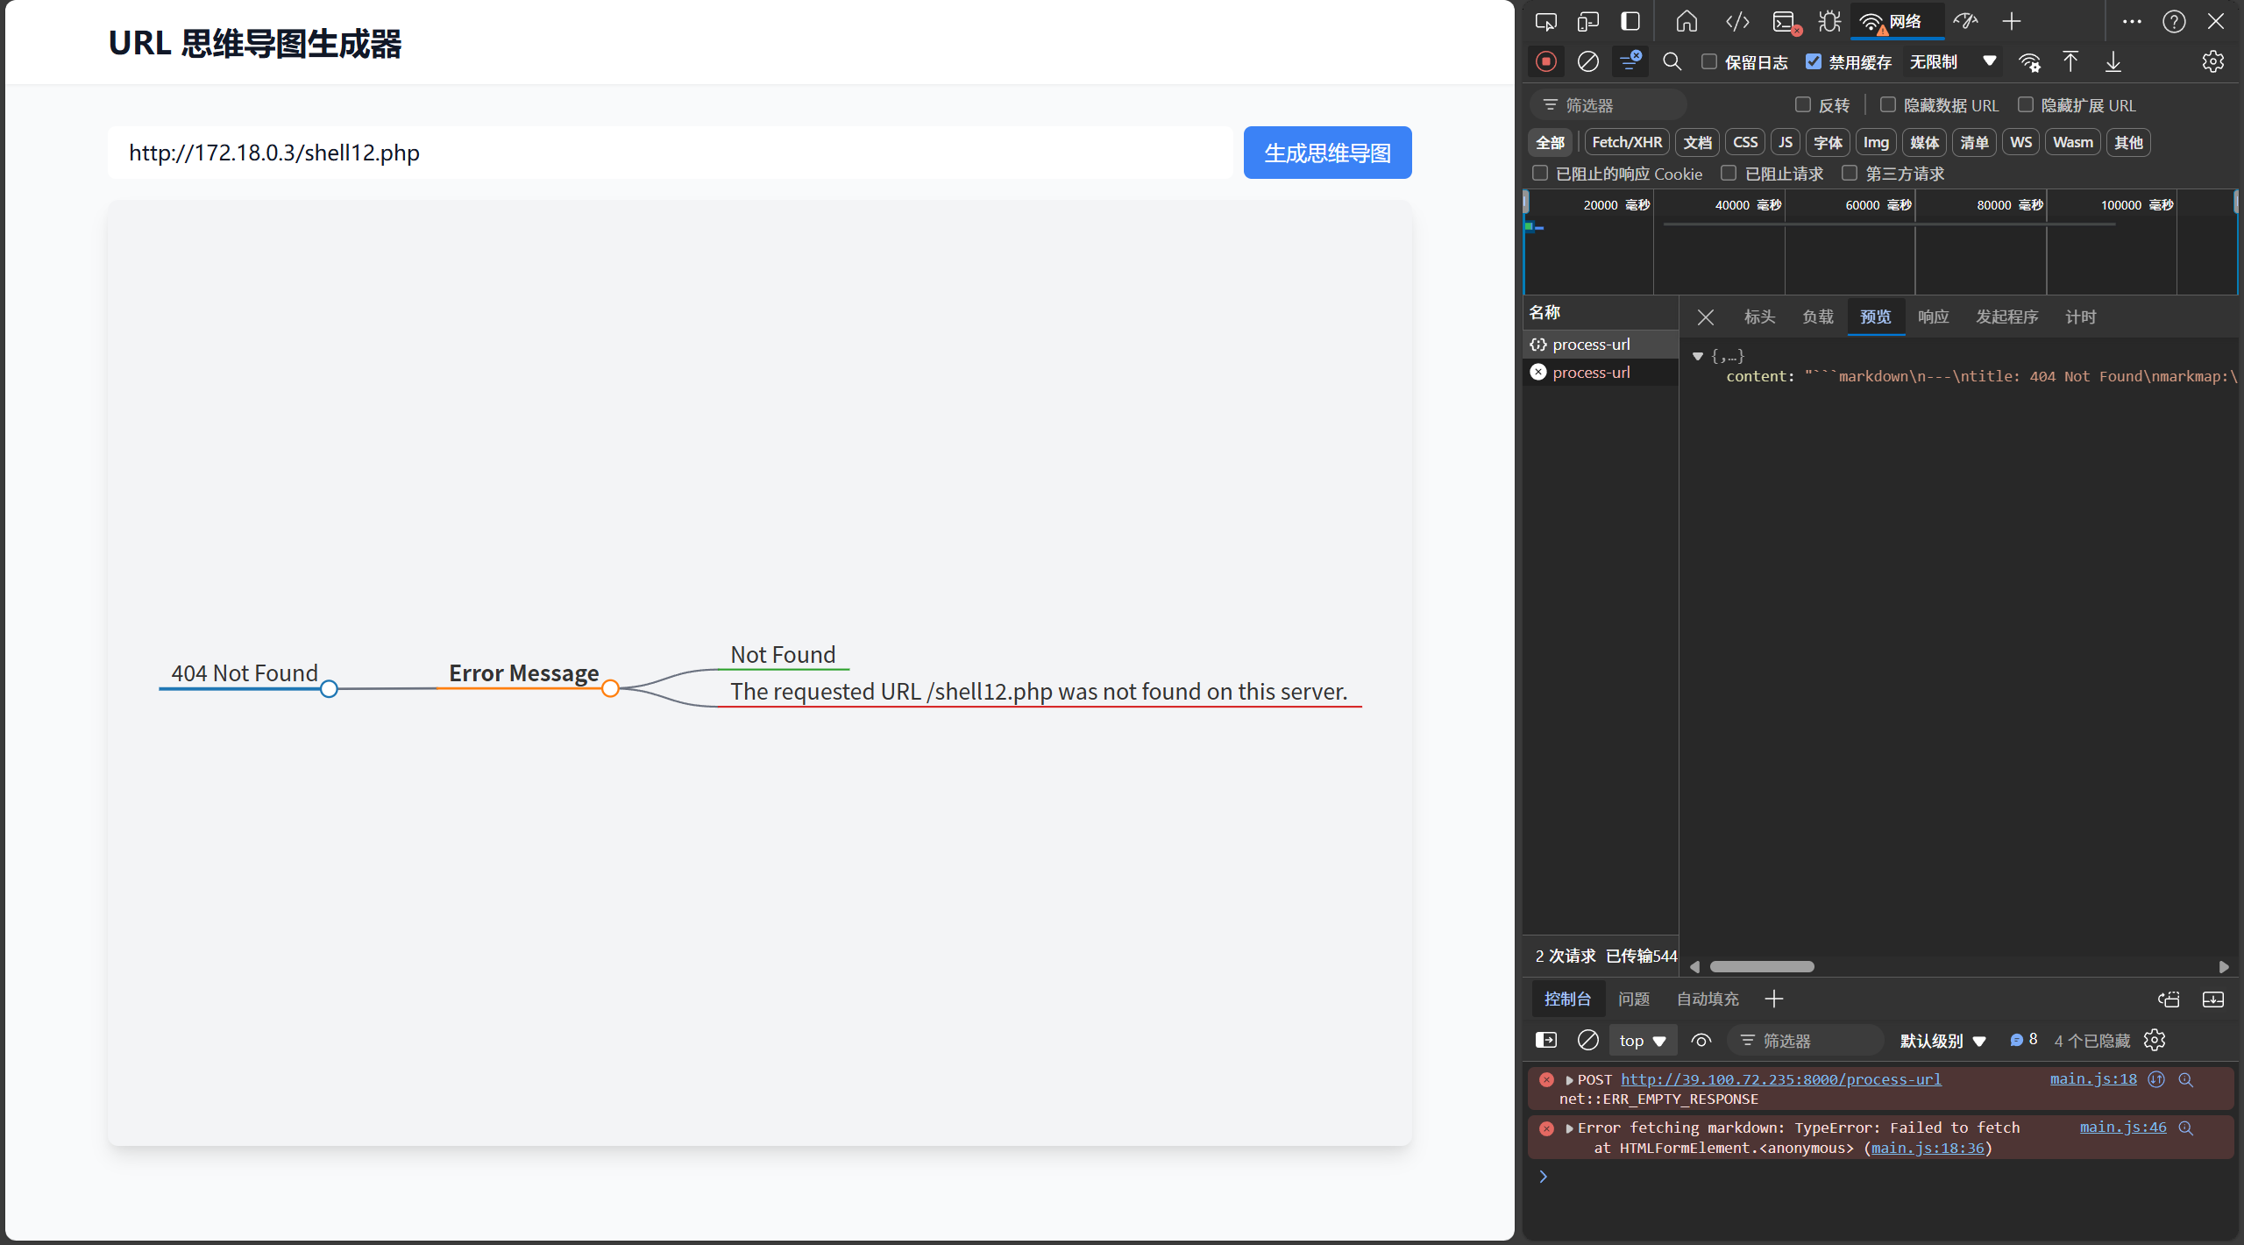Screen dimensions: 2244x1245
Task: Open the main.js:18 source link
Action: point(2093,1079)
